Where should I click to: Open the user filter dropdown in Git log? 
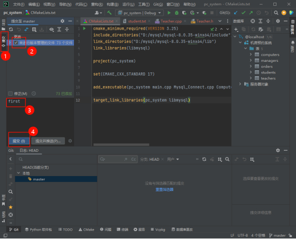173,159
